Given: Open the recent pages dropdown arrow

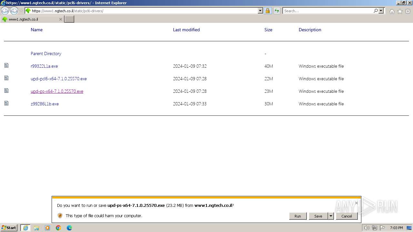Looking at the screenshot, I should (x=21, y=11).
